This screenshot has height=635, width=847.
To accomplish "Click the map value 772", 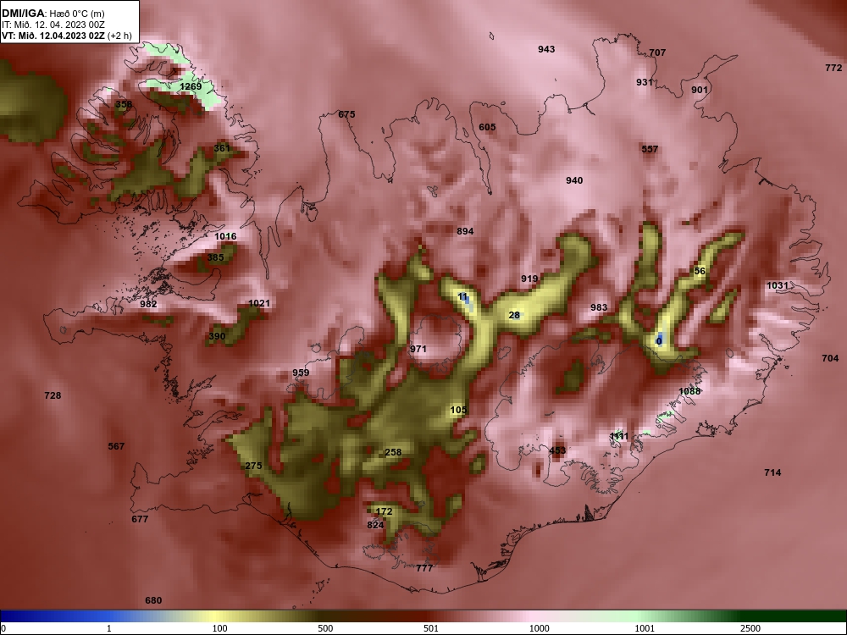I will tap(833, 68).
